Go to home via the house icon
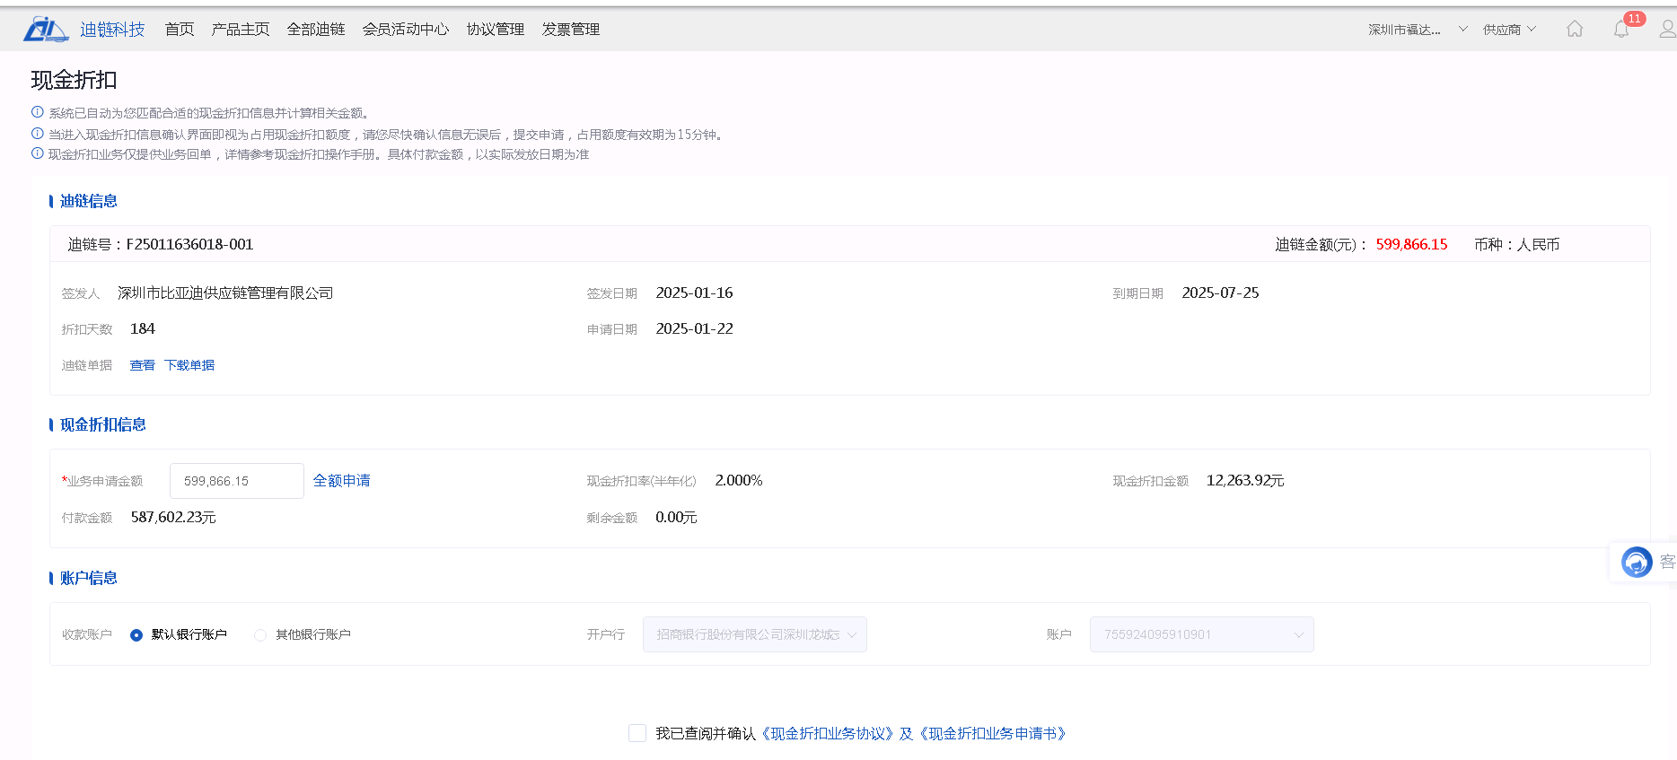Viewport: 1677px width, 760px height. [x=1575, y=29]
